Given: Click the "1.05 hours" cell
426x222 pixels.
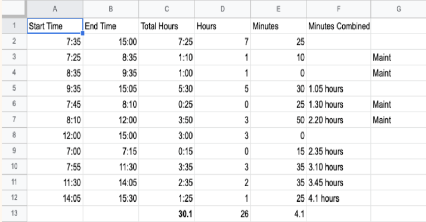Looking at the screenshot, I should (339, 89).
